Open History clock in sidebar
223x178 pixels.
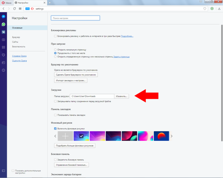(4, 70)
